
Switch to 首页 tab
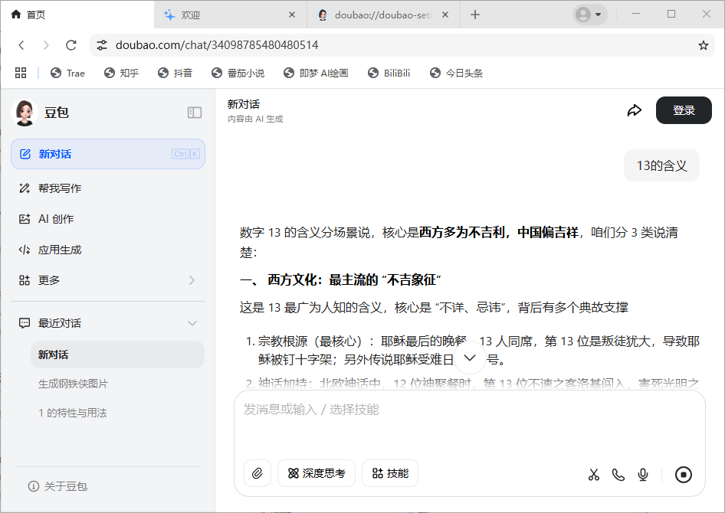click(77, 15)
